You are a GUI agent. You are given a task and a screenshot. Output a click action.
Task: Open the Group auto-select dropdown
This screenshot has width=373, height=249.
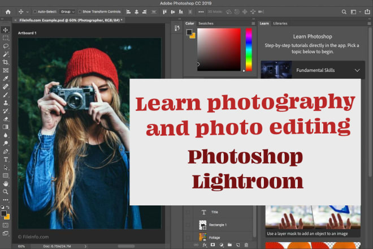(x=67, y=12)
